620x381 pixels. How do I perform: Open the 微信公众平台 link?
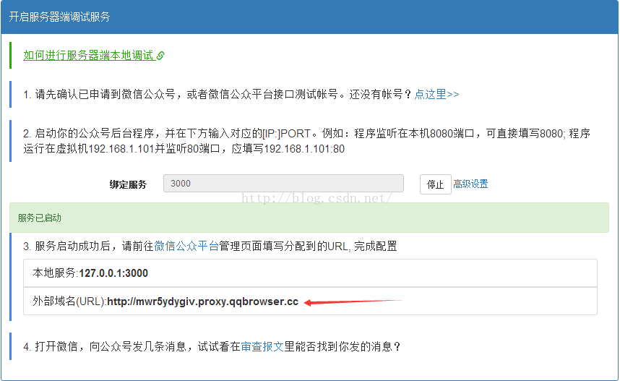(186, 246)
